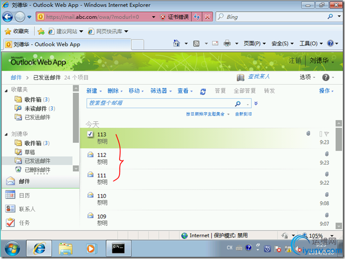Screen dimensions: 345x259
Task: Click the search entire mailbox input field
Action: (160, 103)
